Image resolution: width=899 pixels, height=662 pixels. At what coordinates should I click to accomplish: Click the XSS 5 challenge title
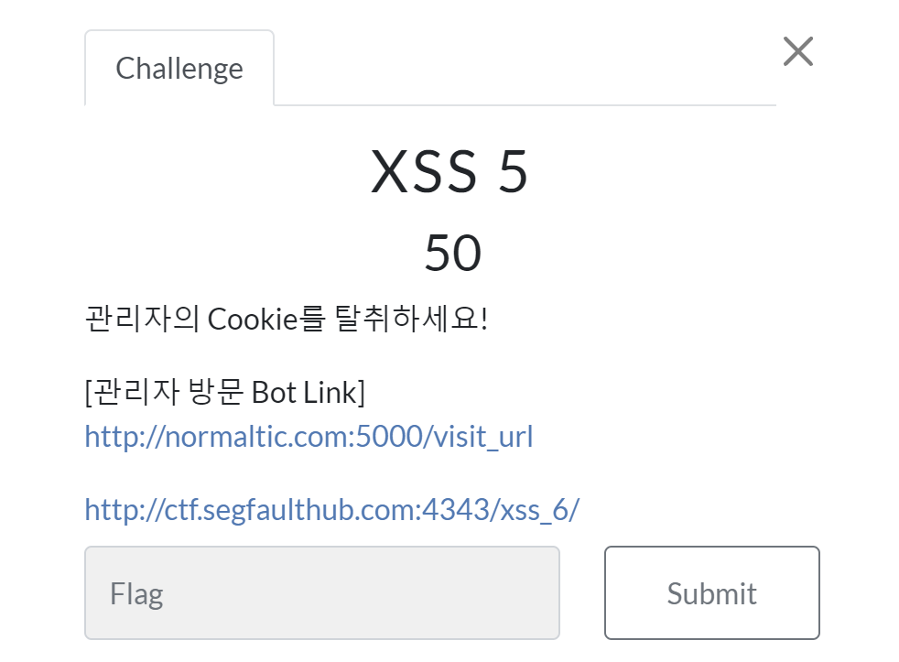(x=449, y=171)
